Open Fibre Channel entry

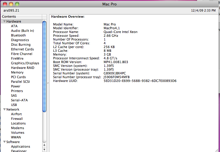pyautogui.click(x=22, y=54)
